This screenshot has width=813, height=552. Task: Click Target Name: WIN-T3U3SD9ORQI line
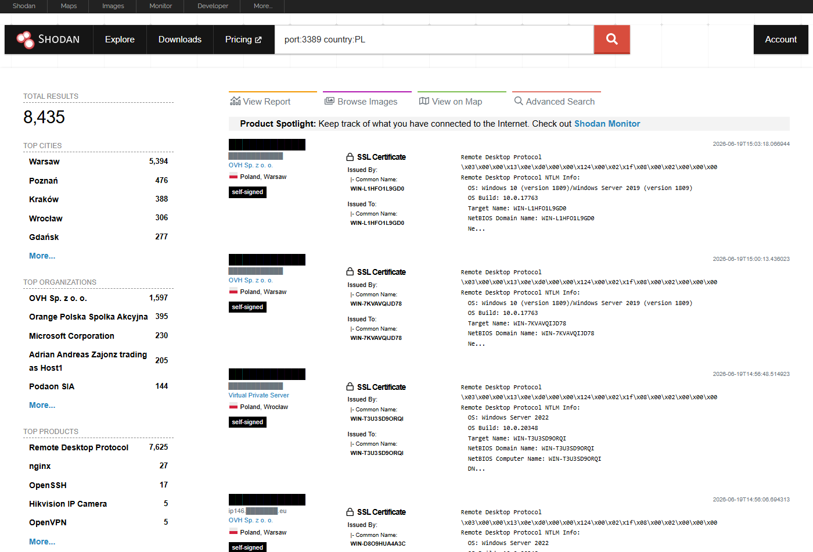pyautogui.click(x=517, y=438)
